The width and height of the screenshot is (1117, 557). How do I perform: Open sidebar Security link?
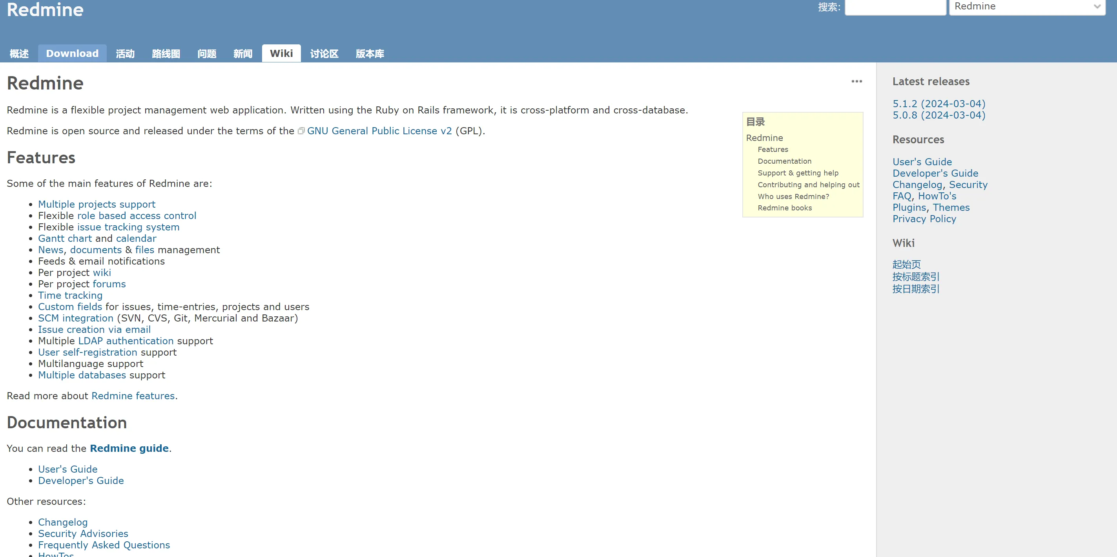(968, 185)
